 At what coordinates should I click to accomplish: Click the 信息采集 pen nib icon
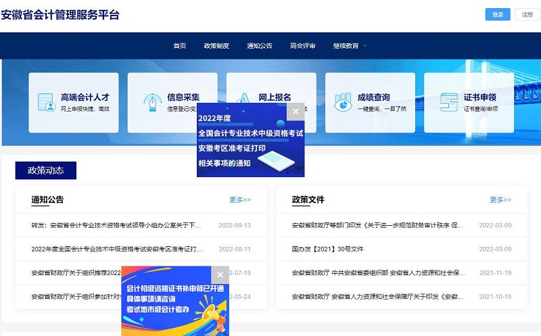point(152,102)
